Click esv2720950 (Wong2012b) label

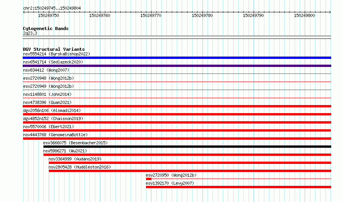(171, 175)
